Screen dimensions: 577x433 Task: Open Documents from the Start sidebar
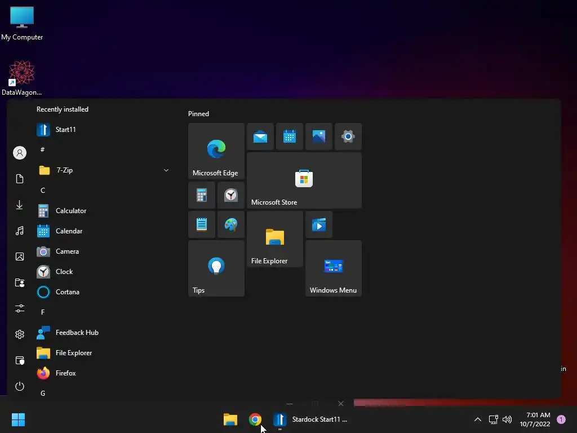pyautogui.click(x=20, y=179)
